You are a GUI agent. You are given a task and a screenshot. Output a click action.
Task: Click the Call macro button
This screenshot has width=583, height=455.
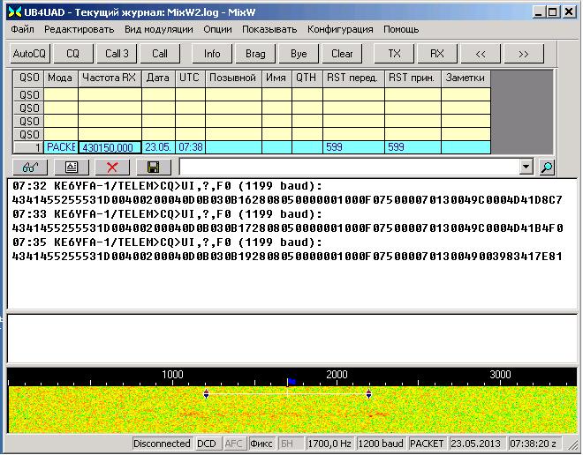(x=160, y=54)
